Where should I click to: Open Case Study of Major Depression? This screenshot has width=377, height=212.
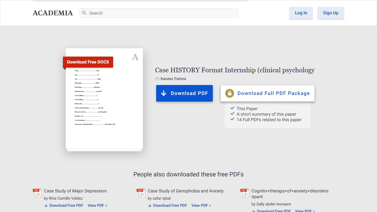point(75,191)
